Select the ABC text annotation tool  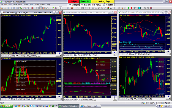tap(111, 8)
